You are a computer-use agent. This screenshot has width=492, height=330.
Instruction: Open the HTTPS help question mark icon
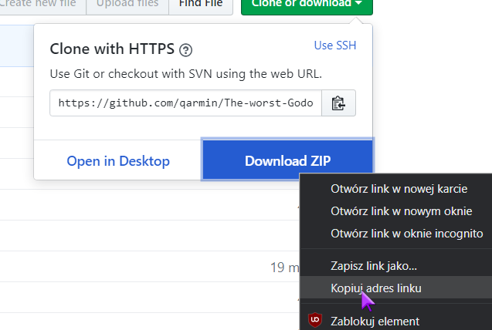click(185, 50)
